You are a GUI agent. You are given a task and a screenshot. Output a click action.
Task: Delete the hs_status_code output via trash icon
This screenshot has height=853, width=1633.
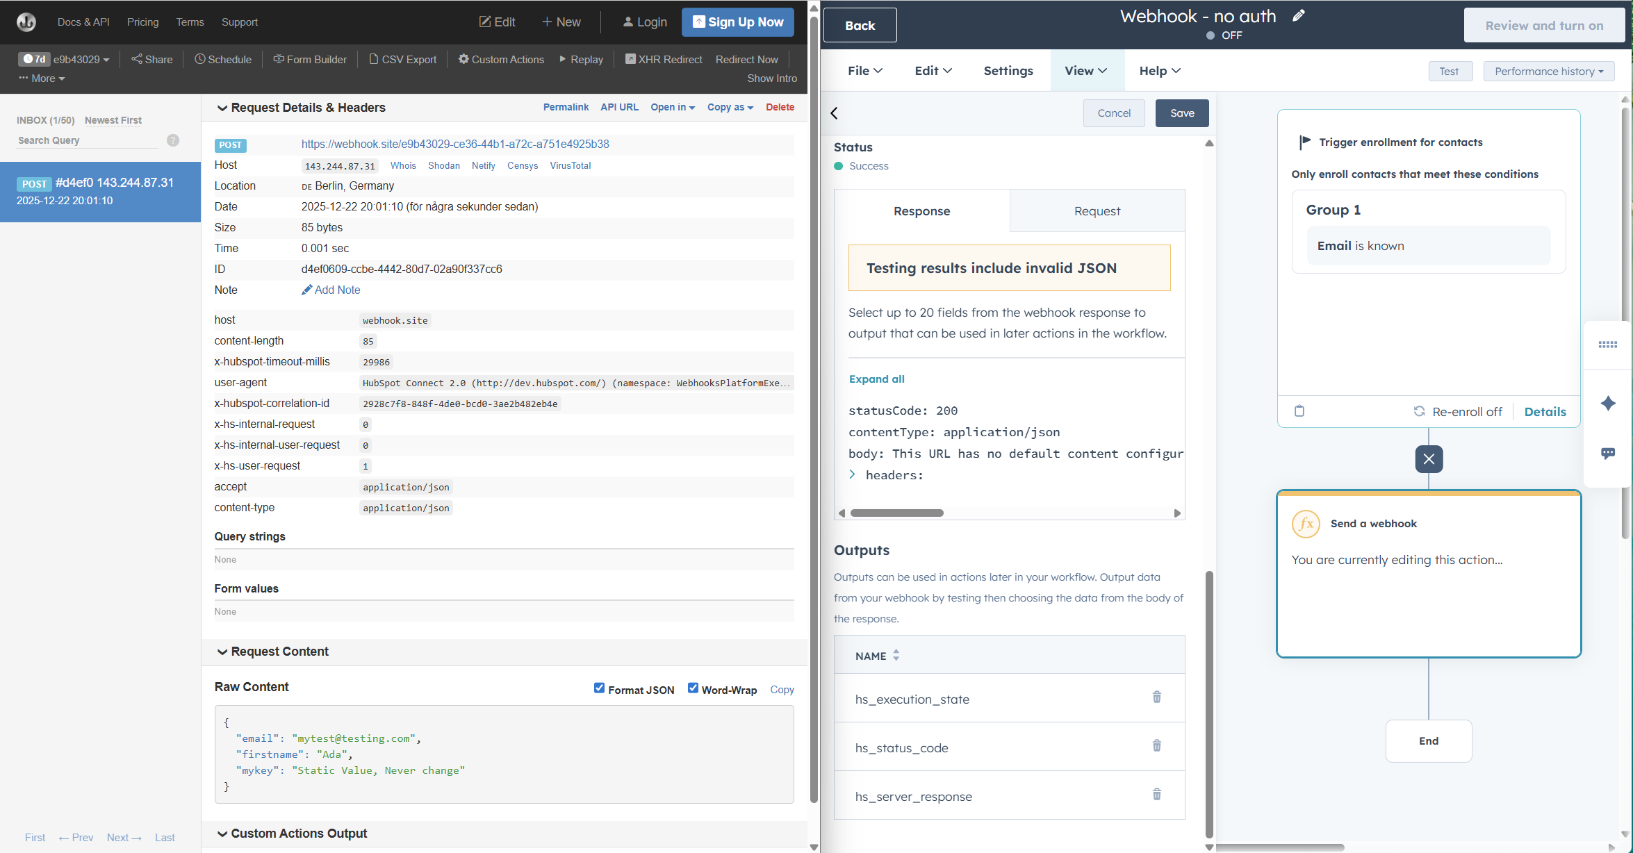(x=1157, y=745)
